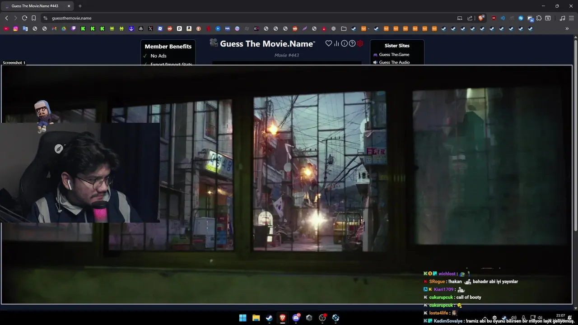578x325 pixels.
Task: Open the browser hamburger main menu
Action: [571, 18]
